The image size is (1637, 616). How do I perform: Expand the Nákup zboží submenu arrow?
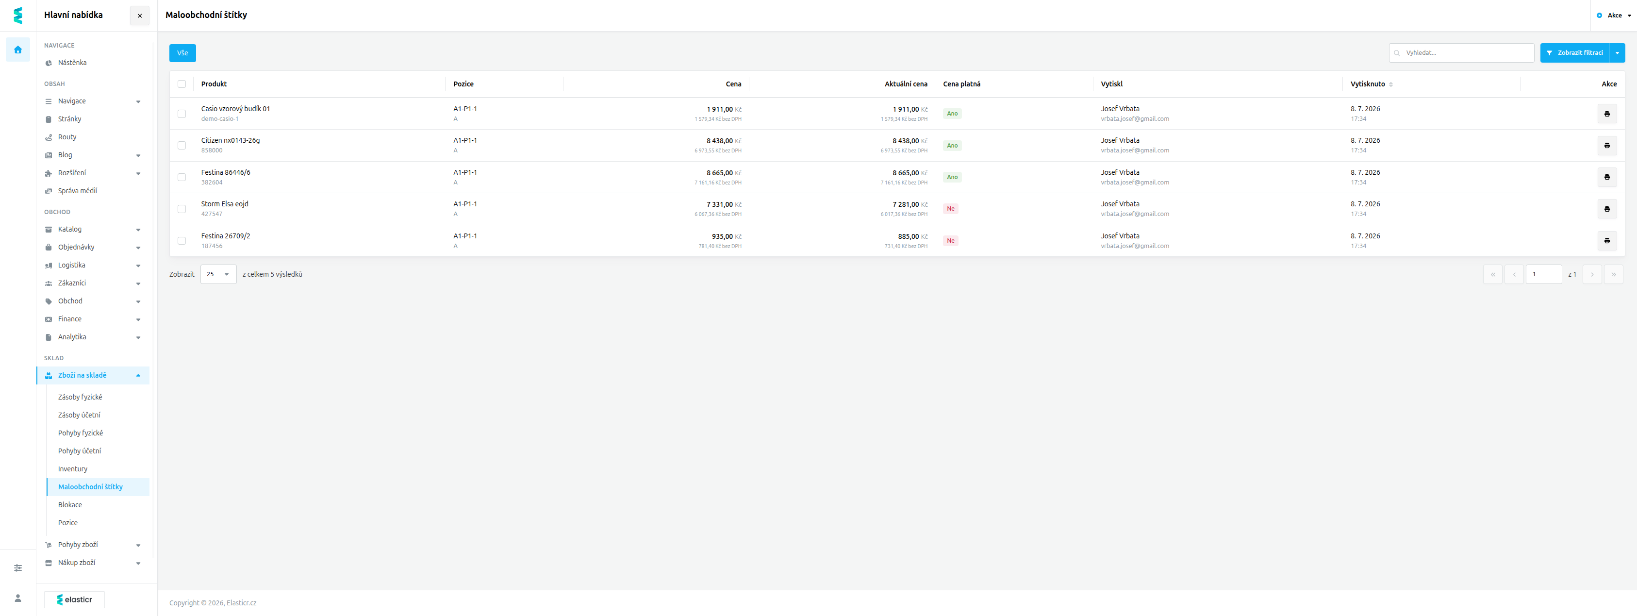click(x=138, y=563)
